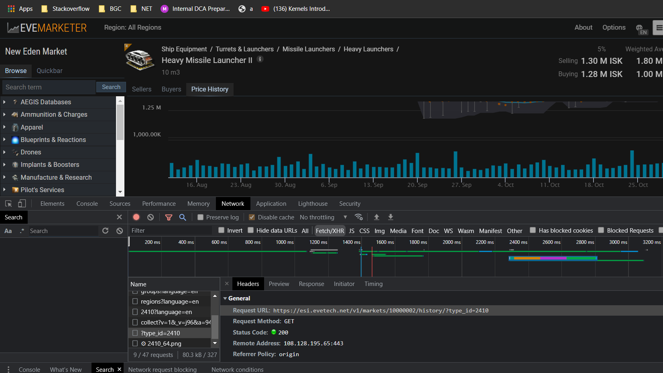Click the refresh search icon

pos(106,231)
